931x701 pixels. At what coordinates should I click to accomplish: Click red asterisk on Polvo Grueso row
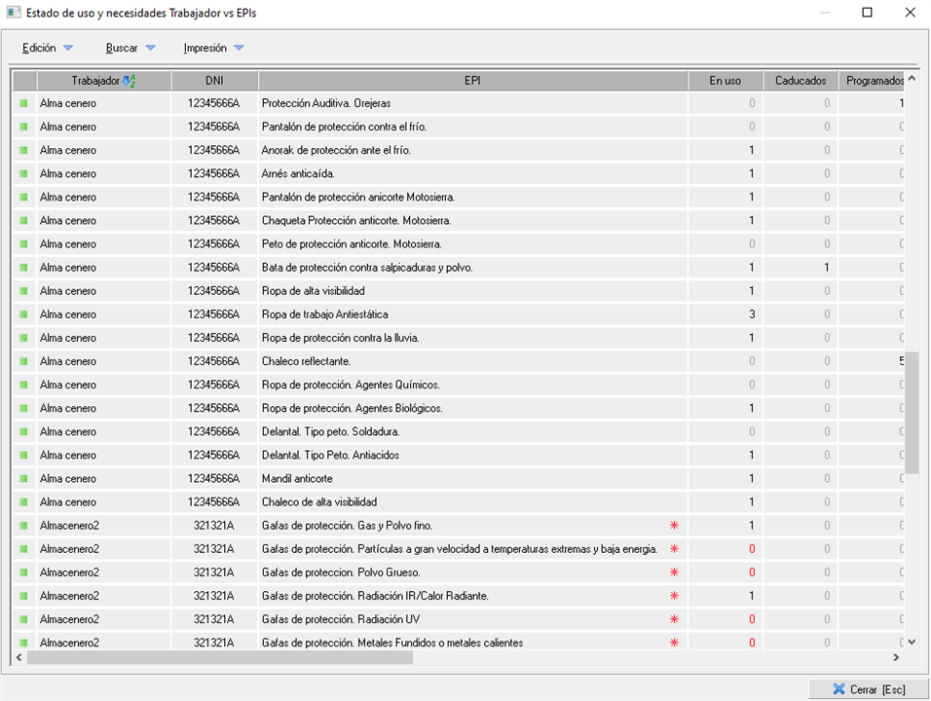[x=674, y=572]
